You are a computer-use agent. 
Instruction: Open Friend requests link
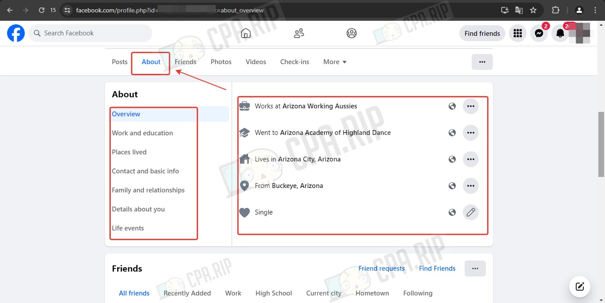coord(382,268)
